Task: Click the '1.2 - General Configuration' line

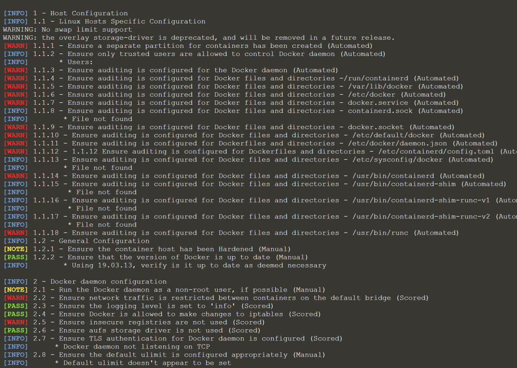Action: point(91,241)
